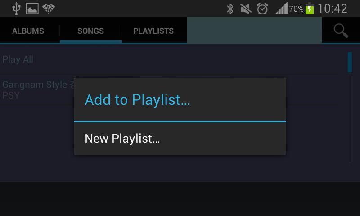Switch to the Albums tab
Viewport: 360px width, 216px height.
point(28,31)
